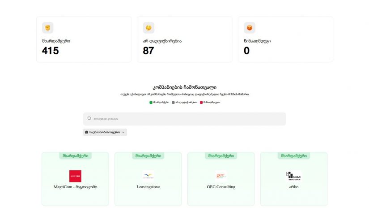This screenshot has height=208, width=369.
Task: Click the Leavingstone logo
Action: pyautogui.click(x=148, y=176)
